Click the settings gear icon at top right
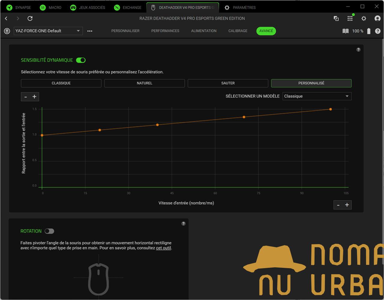 (x=364, y=19)
